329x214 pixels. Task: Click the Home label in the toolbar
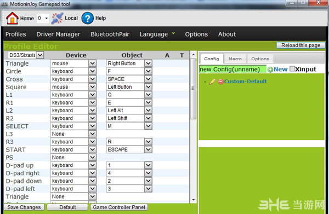click(27, 19)
